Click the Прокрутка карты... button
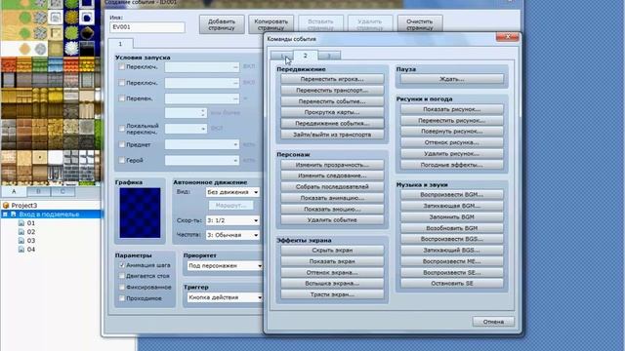625x351 pixels. point(332,112)
